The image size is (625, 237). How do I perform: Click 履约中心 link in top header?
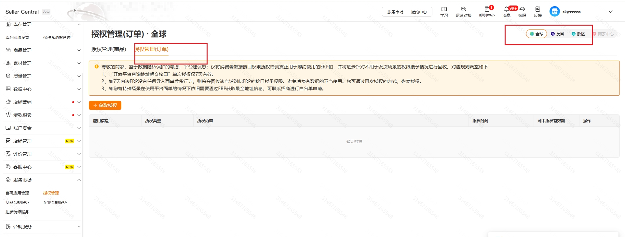(x=419, y=12)
